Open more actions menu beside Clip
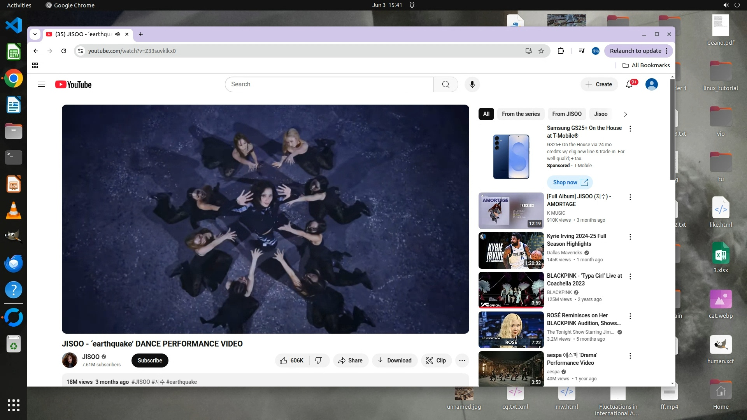747x420 pixels. point(462,360)
